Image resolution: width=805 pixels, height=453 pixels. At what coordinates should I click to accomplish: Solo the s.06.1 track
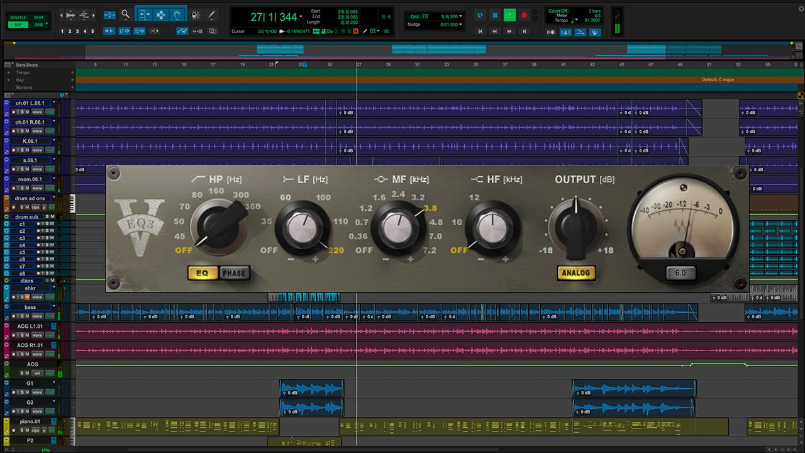pos(22,169)
